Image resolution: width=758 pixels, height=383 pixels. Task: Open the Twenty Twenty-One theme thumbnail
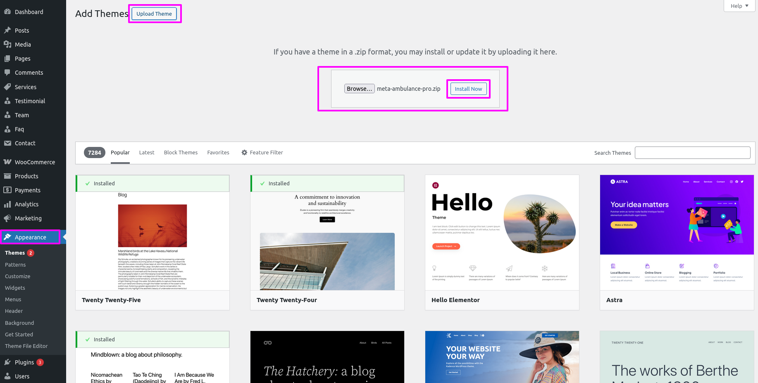pos(677,357)
